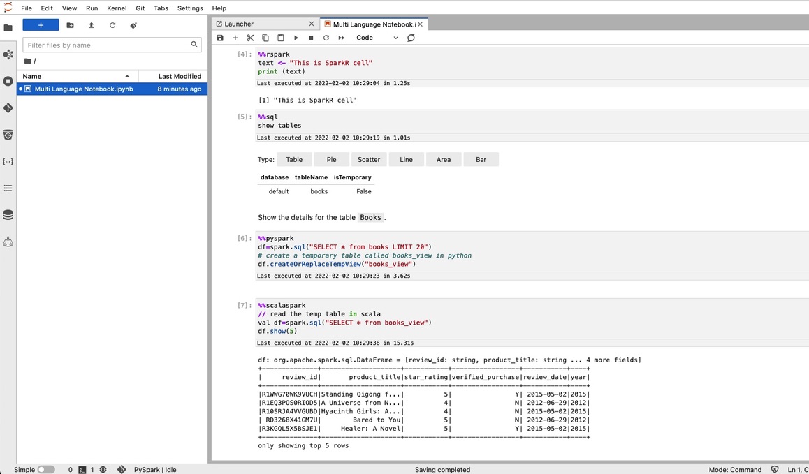The image size is (809, 474).
Task: Cut the selected cells with scissors icon
Action: (250, 38)
